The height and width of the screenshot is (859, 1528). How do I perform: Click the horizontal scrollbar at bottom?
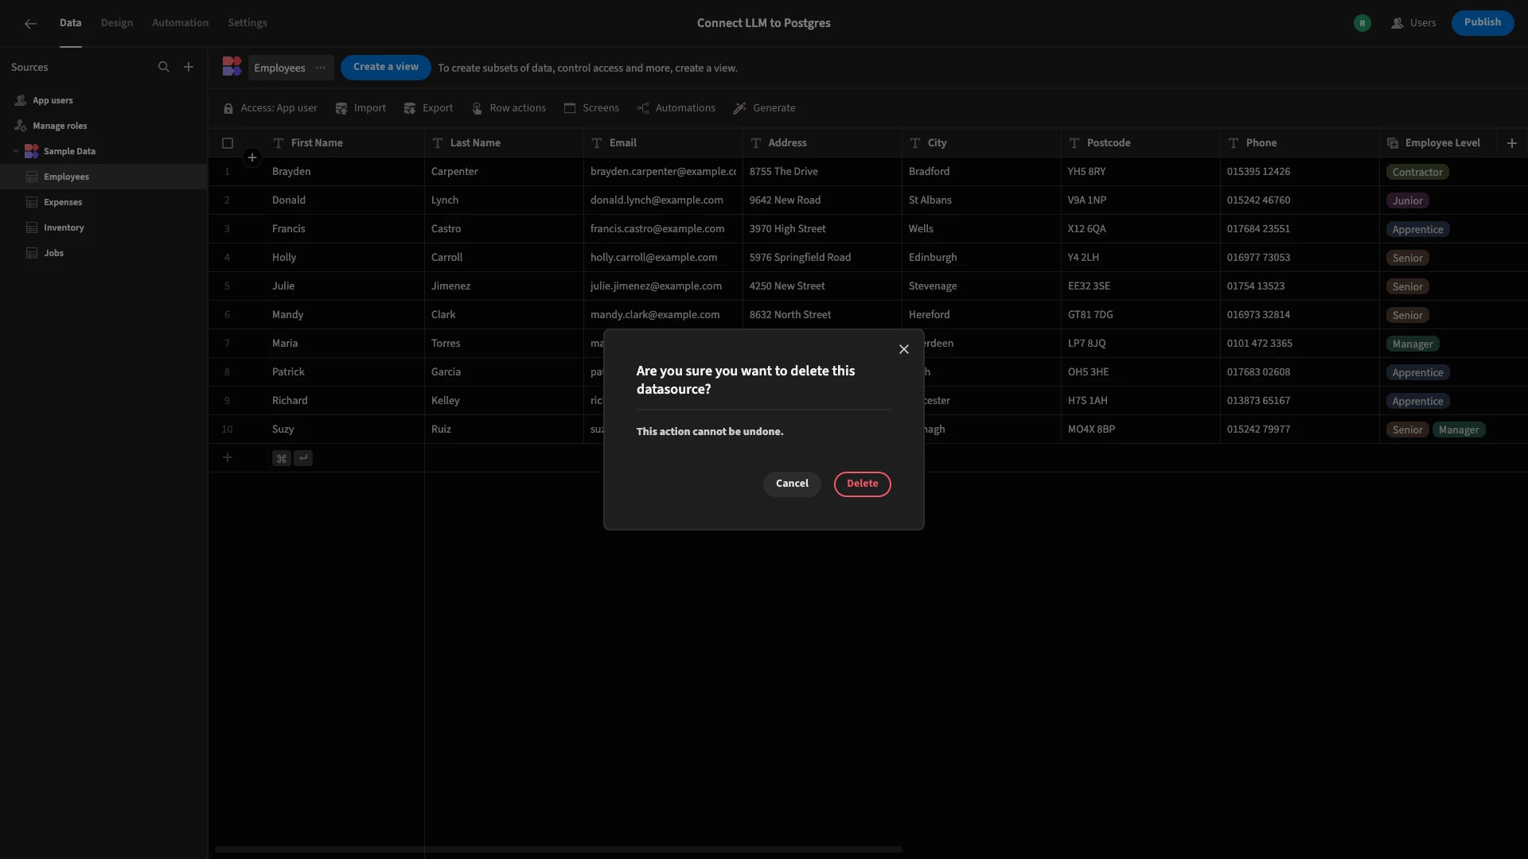click(558, 849)
